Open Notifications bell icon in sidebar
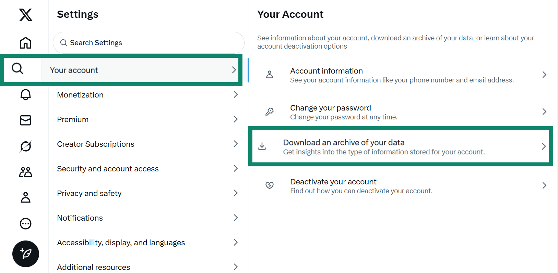This screenshot has height=273, width=558. pyautogui.click(x=26, y=95)
